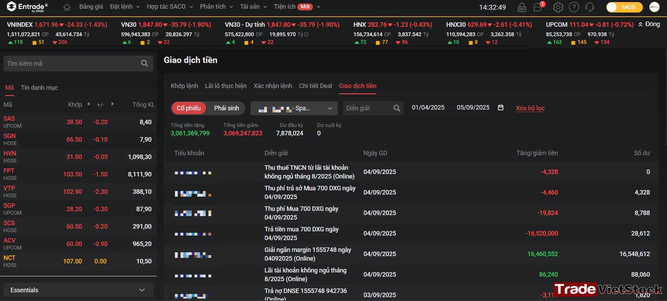This screenshot has width=667, height=301.
Task: Click left arrow beside Khớp column
Action: point(89,104)
